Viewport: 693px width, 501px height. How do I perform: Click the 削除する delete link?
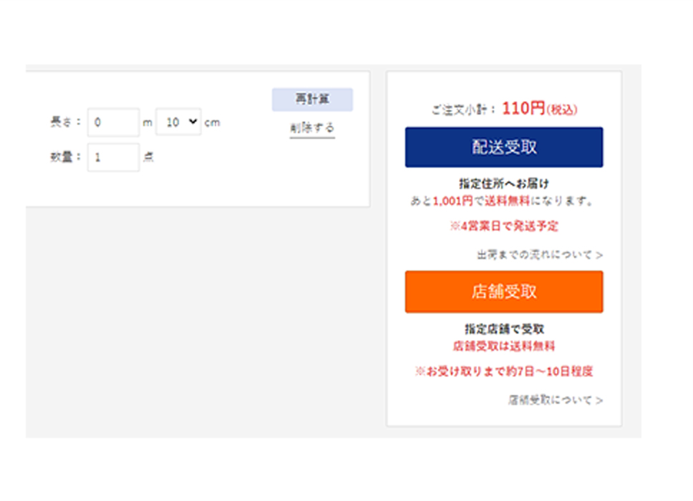312,128
